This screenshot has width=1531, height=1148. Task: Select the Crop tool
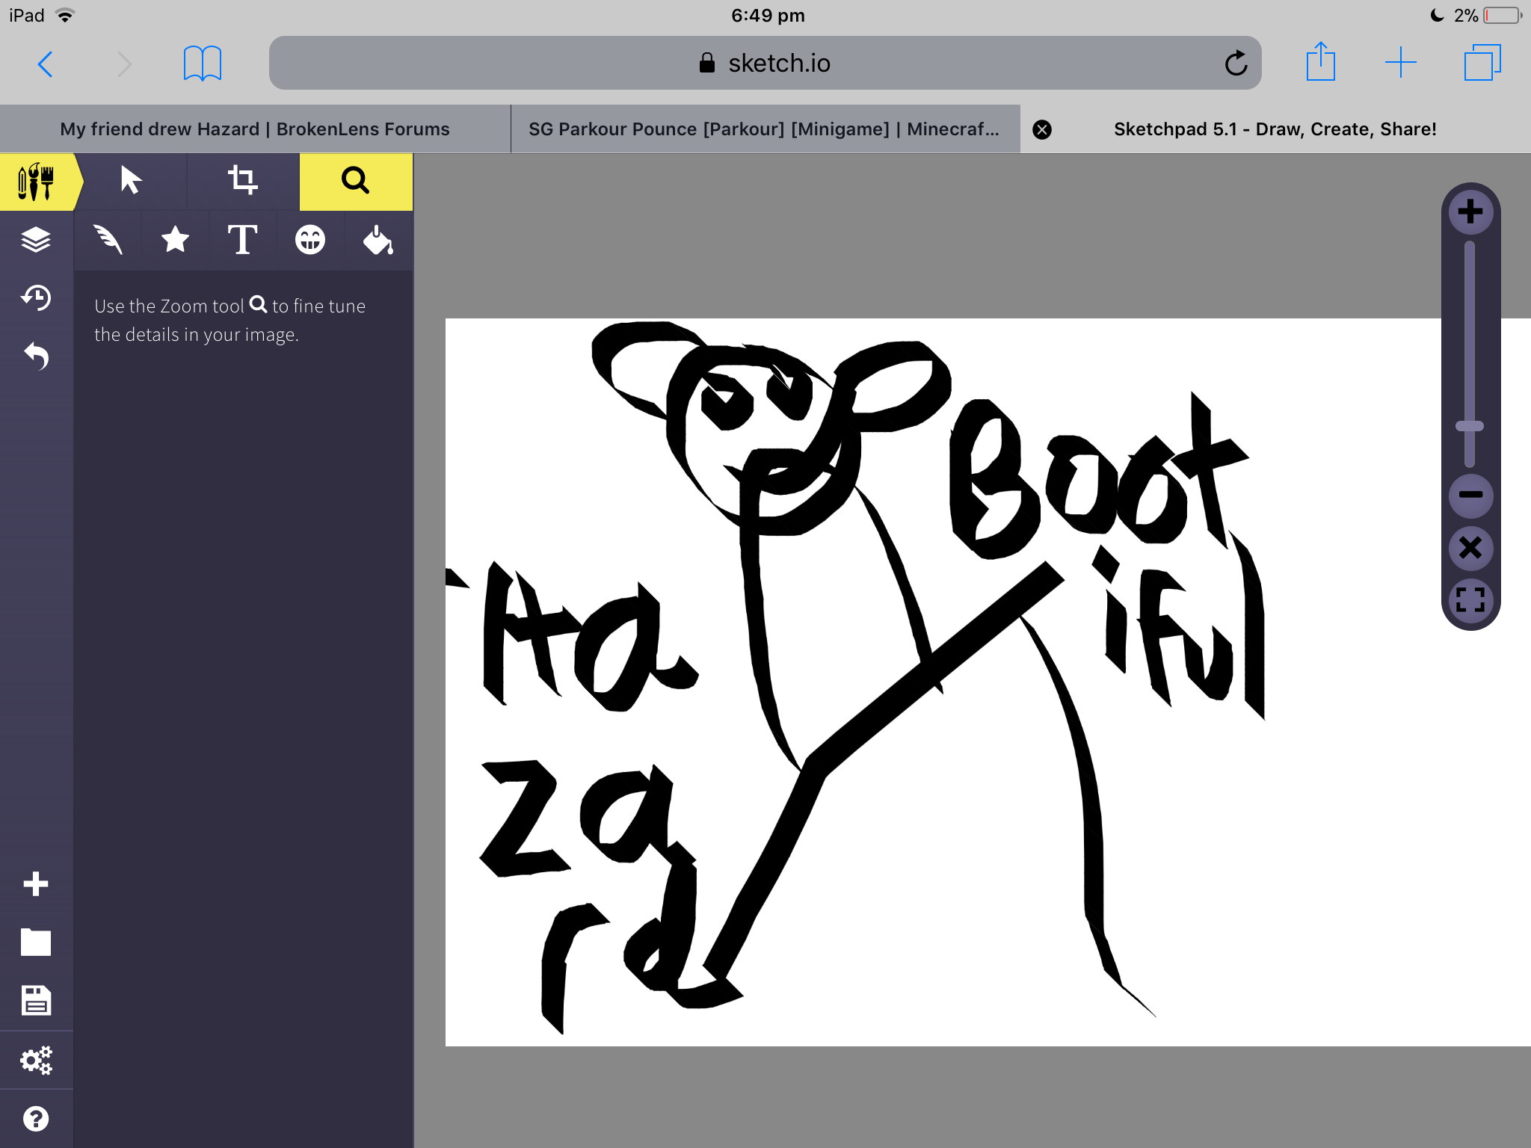click(x=243, y=181)
